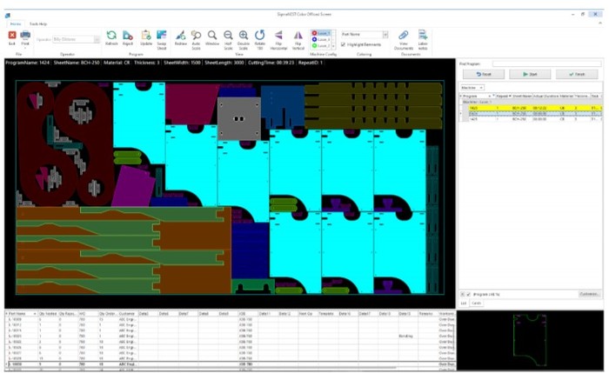Click the Label notes icon
The image size is (609, 373).
(423, 35)
